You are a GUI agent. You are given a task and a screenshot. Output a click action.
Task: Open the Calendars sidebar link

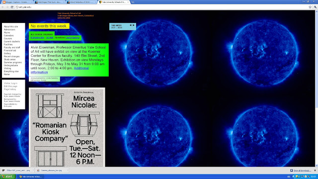[x=8, y=35]
